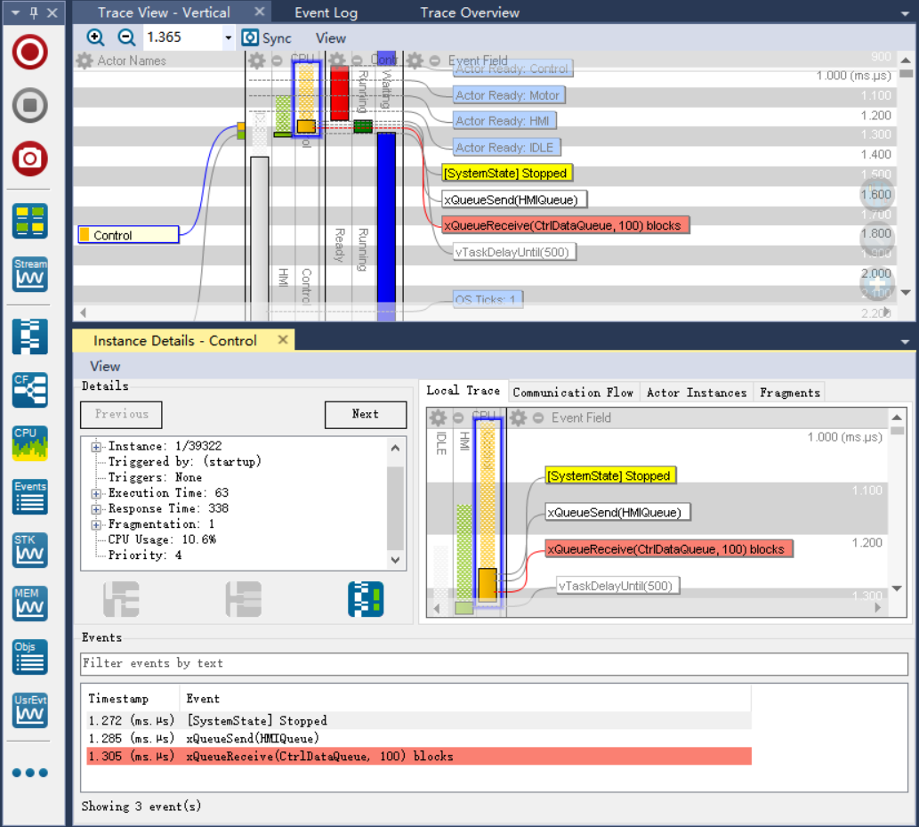The width and height of the screenshot is (919, 827).
Task: Open the Stream view from the sidebar
Action: (30, 274)
